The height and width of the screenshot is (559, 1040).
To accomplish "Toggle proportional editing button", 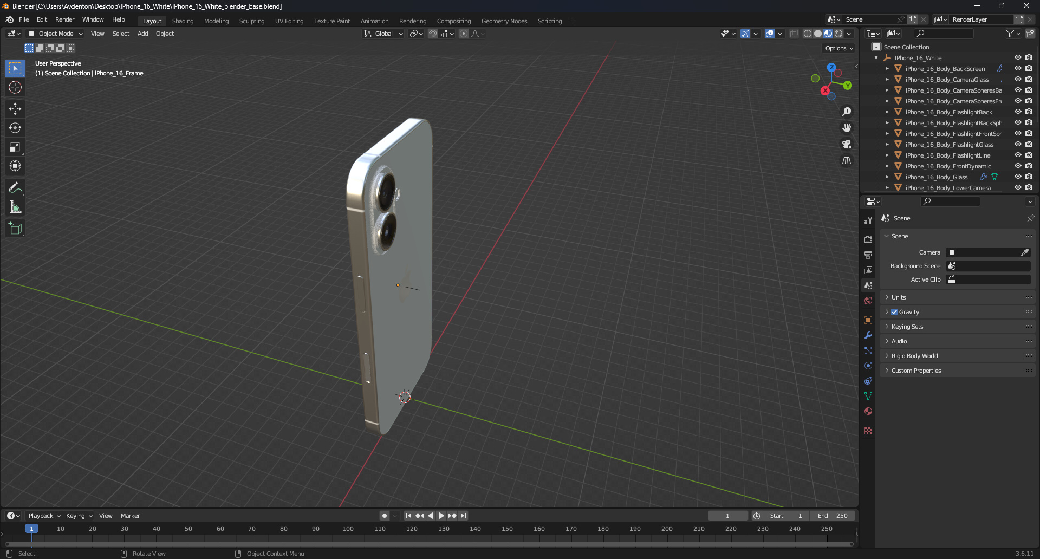I will 464,34.
